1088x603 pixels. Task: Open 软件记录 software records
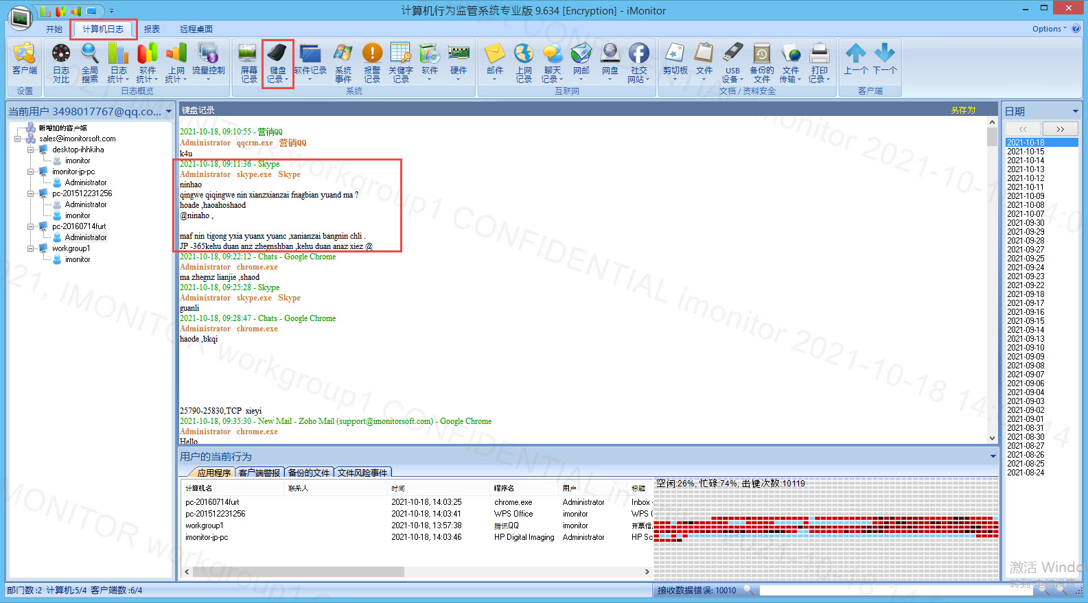pos(310,62)
